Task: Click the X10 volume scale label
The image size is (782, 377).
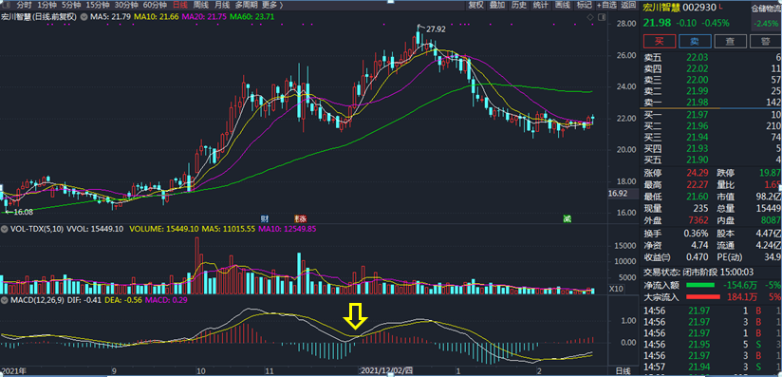Action: 616,289
